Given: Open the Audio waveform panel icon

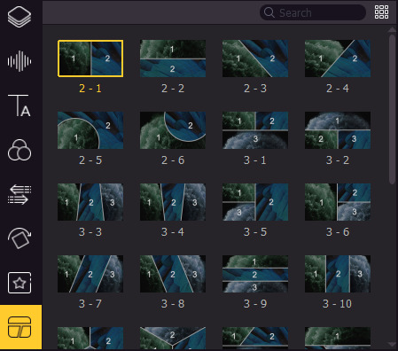Looking at the screenshot, I should pyautogui.click(x=20, y=61).
